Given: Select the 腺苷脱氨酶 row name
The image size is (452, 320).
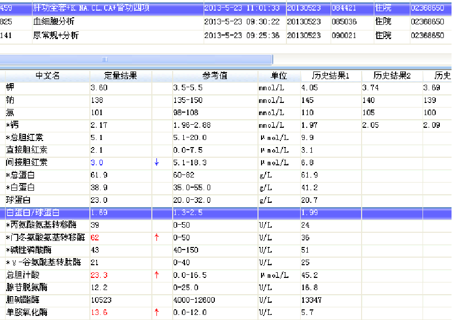Looking at the screenshot, I should tap(26, 287).
